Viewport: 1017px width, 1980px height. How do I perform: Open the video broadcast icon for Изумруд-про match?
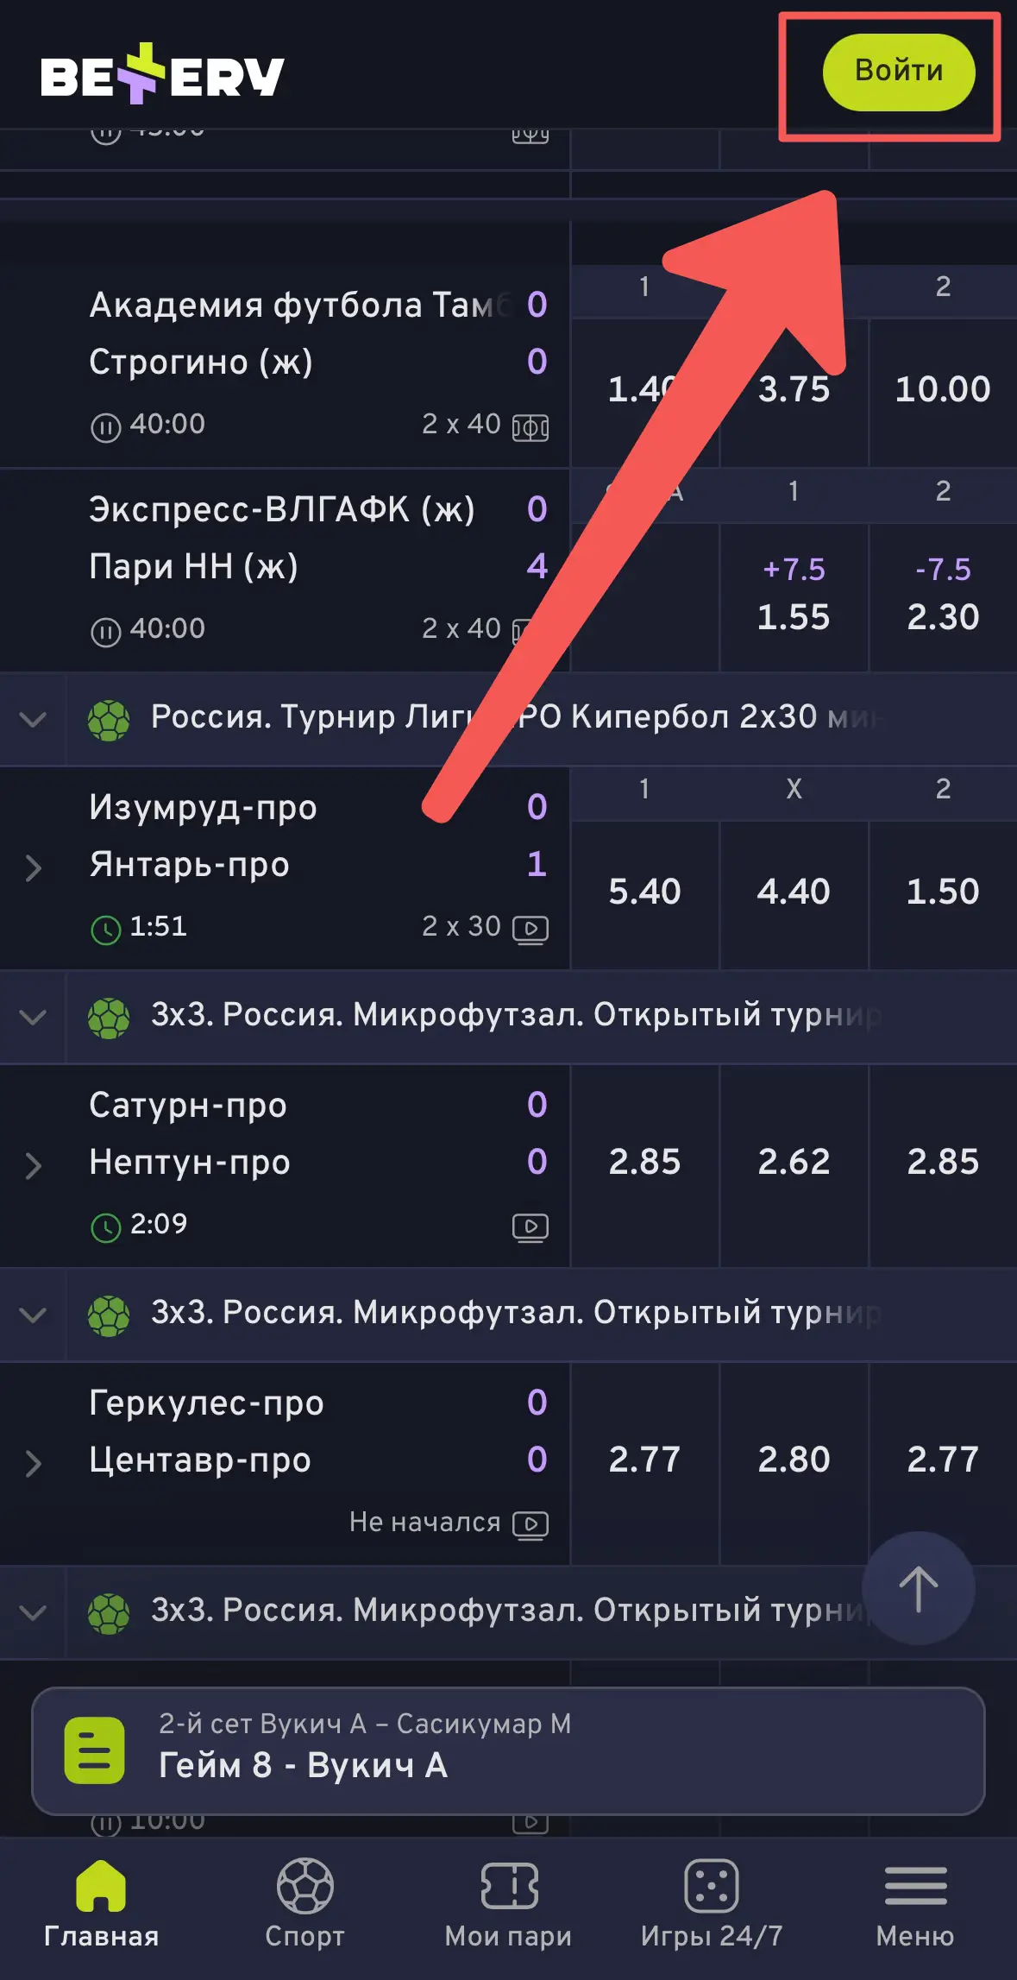(532, 930)
